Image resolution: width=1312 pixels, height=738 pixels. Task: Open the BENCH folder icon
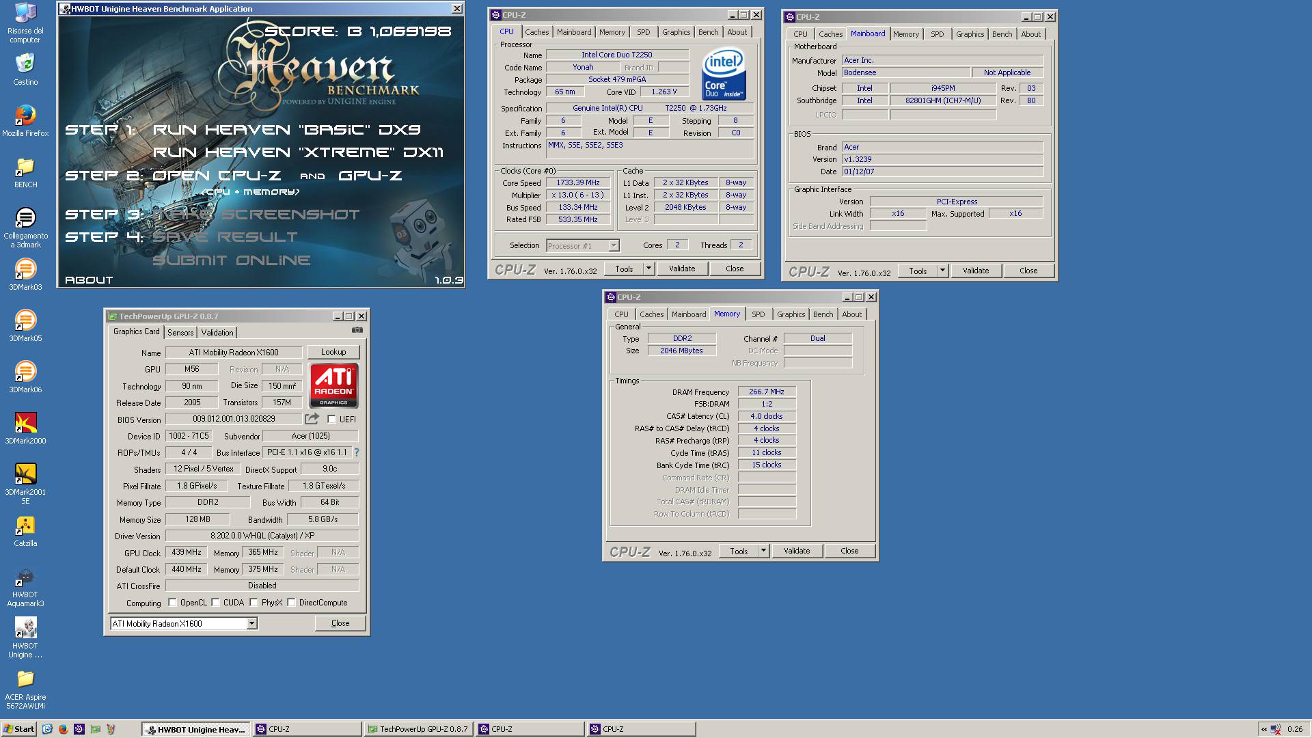pos(25,172)
